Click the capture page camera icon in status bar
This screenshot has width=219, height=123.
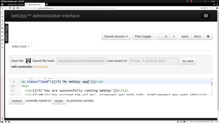pos(178,122)
